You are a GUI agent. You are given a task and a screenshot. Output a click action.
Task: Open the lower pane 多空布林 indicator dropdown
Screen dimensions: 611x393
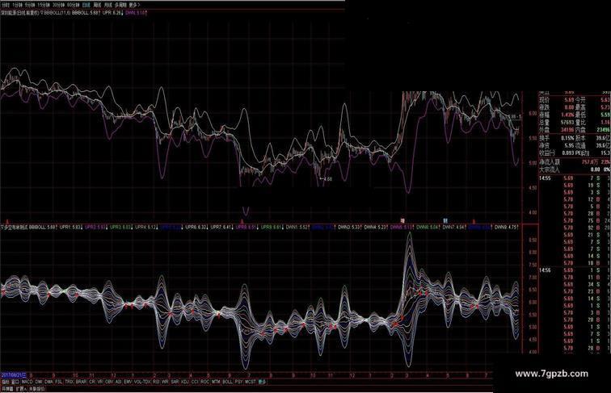tap(2, 226)
